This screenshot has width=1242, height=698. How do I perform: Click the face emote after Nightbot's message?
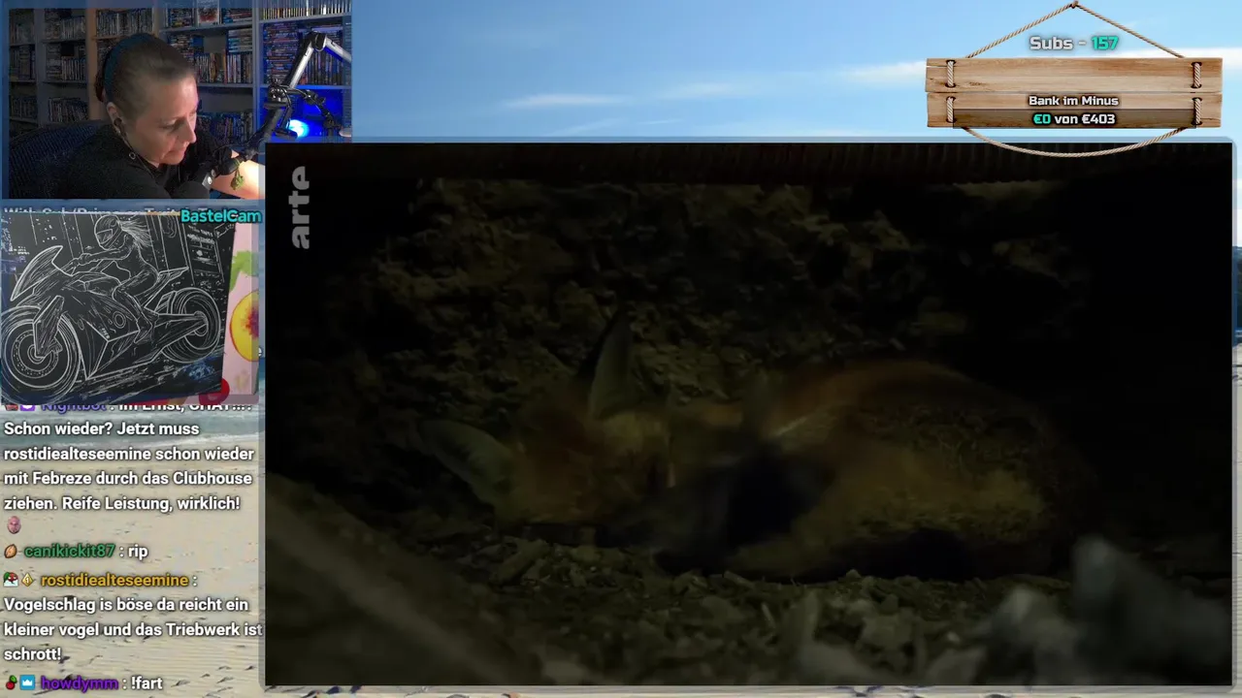coord(13,525)
